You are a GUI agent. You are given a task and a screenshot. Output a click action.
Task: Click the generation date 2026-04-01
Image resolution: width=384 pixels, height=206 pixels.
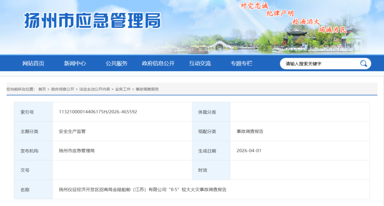click(x=249, y=150)
